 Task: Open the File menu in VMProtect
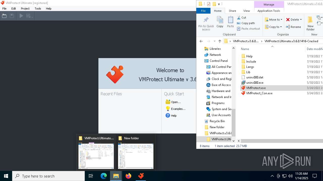click(x=4, y=9)
